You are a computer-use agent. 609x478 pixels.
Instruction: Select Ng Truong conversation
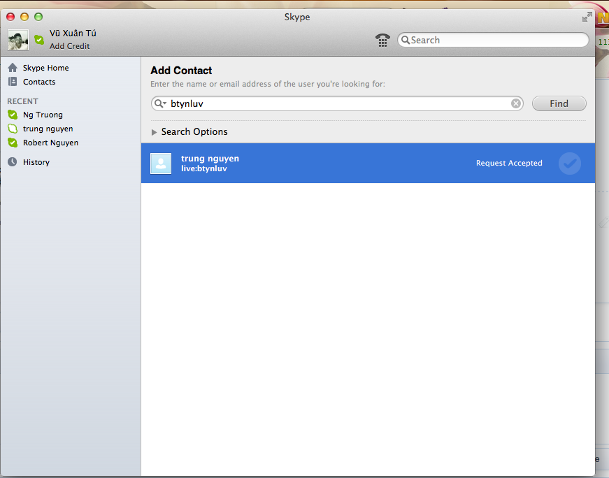(x=43, y=115)
